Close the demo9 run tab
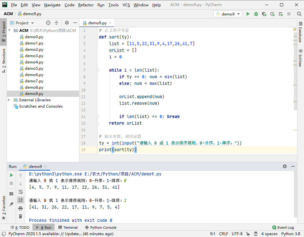 pyautogui.click(x=45, y=167)
